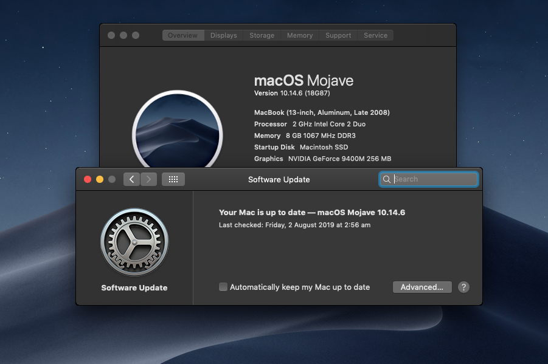The width and height of the screenshot is (548, 364).
Task: Click the large Software Update gear icon
Action: pos(134,242)
